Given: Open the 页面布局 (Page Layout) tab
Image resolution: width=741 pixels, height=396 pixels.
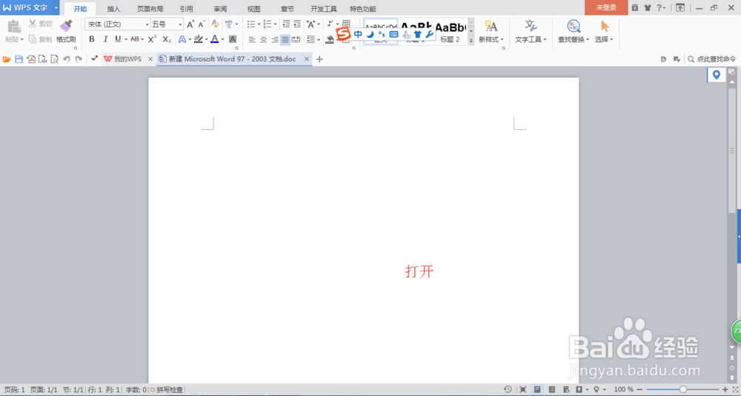Looking at the screenshot, I should [150, 8].
